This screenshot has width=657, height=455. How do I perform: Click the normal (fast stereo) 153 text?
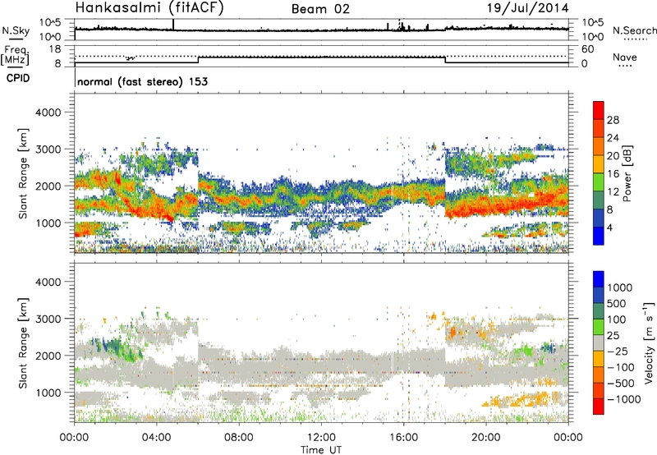point(142,81)
